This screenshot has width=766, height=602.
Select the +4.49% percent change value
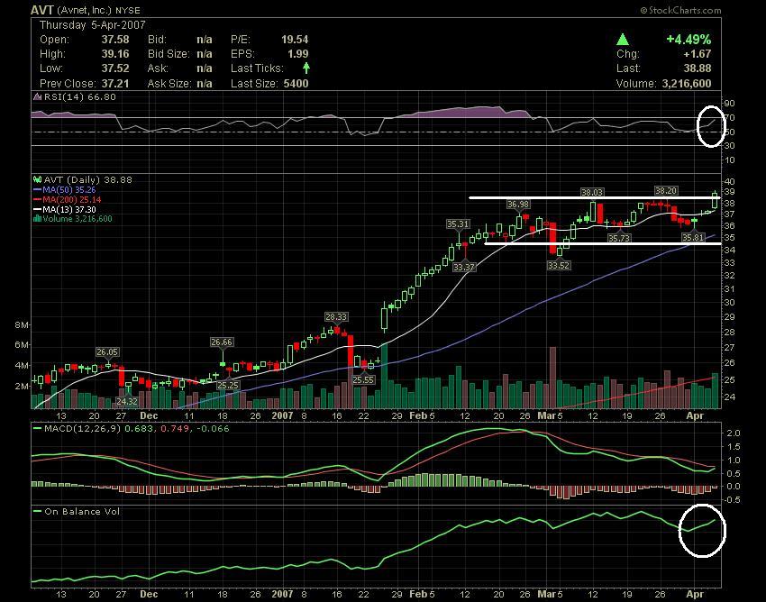[688, 39]
